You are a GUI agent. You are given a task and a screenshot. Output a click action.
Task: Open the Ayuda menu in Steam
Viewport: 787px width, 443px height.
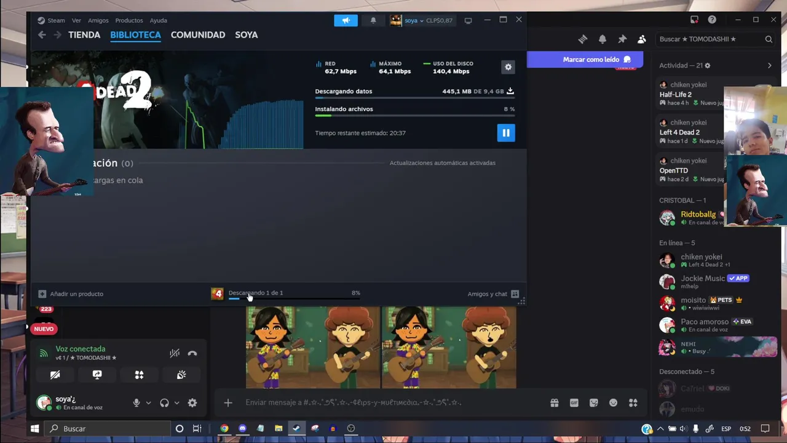click(x=158, y=20)
